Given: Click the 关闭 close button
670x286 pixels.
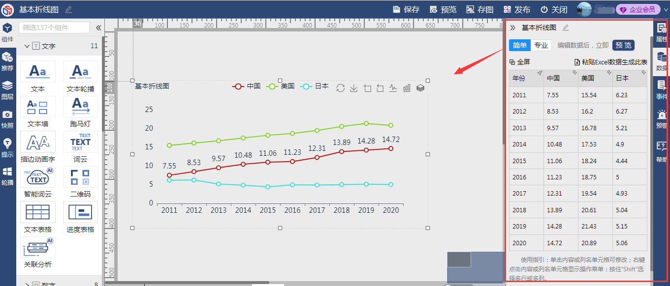Looking at the screenshot, I should (x=554, y=9).
